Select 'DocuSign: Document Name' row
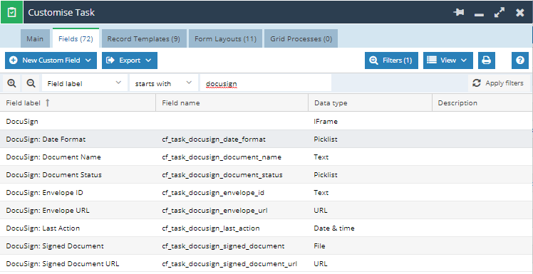 [266, 157]
